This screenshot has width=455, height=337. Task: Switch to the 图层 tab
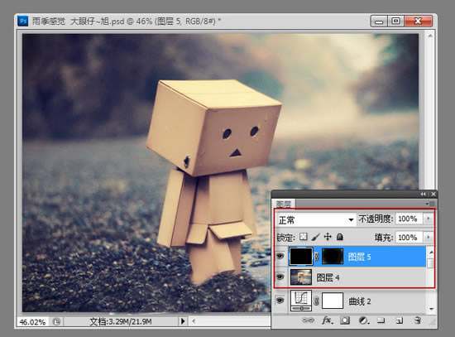pos(284,204)
